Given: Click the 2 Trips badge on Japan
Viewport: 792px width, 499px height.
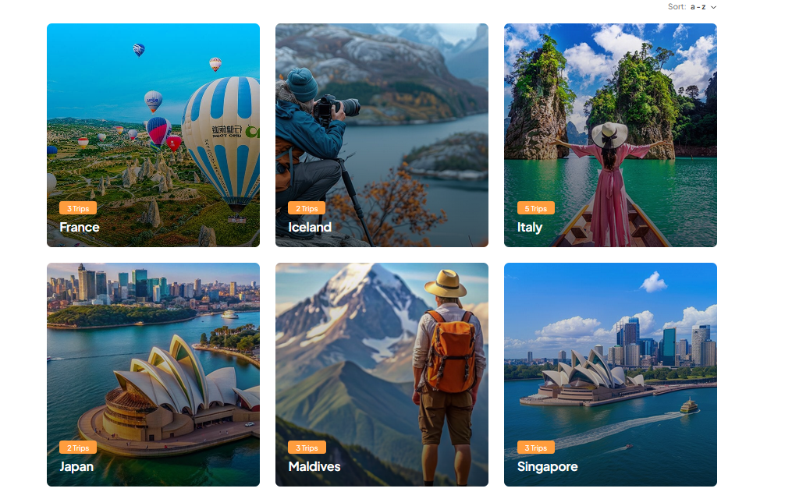Looking at the screenshot, I should (x=78, y=448).
